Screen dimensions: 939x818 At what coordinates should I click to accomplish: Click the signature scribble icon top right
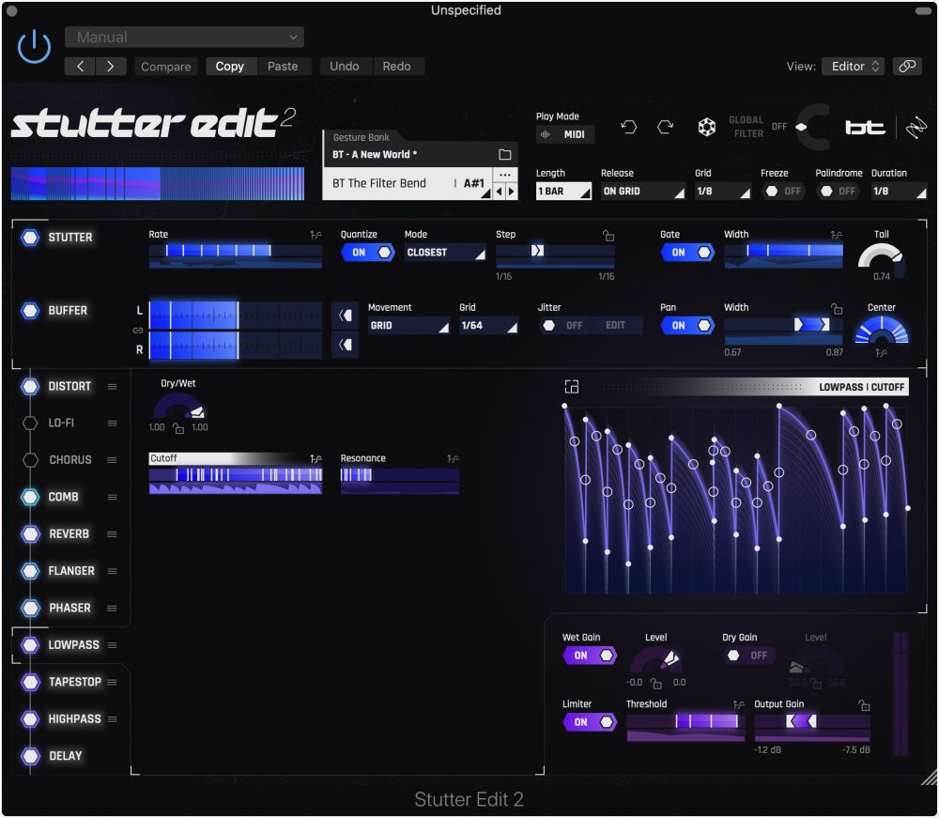[910, 127]
